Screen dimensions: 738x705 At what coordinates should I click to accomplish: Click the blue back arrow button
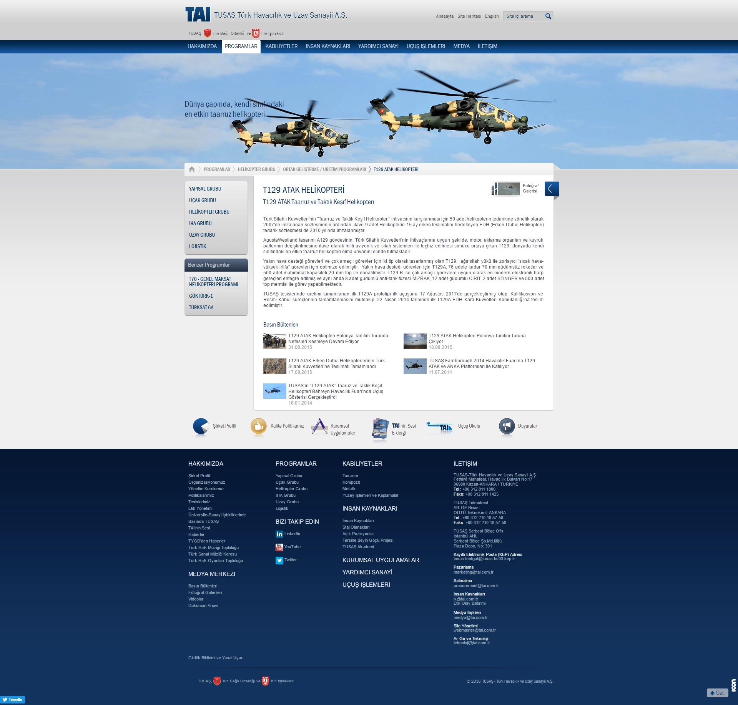552,189
